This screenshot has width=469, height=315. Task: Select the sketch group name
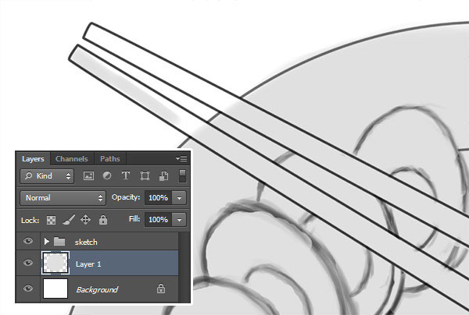[x=86, y=242]
